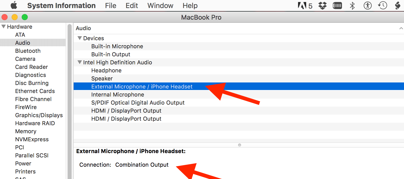Image resolution: width=404 pixels, height=179 pixels.
Task: Open the Help menu
Action: tap(190, 5)
